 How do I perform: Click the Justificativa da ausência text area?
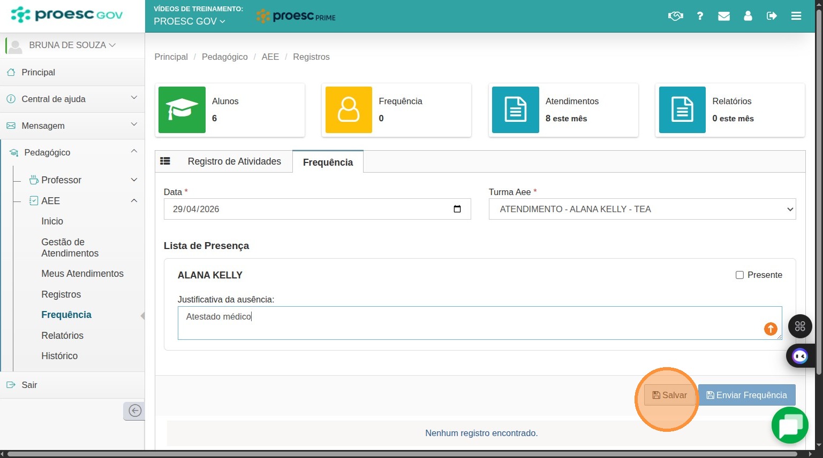[x=480, y=323]
